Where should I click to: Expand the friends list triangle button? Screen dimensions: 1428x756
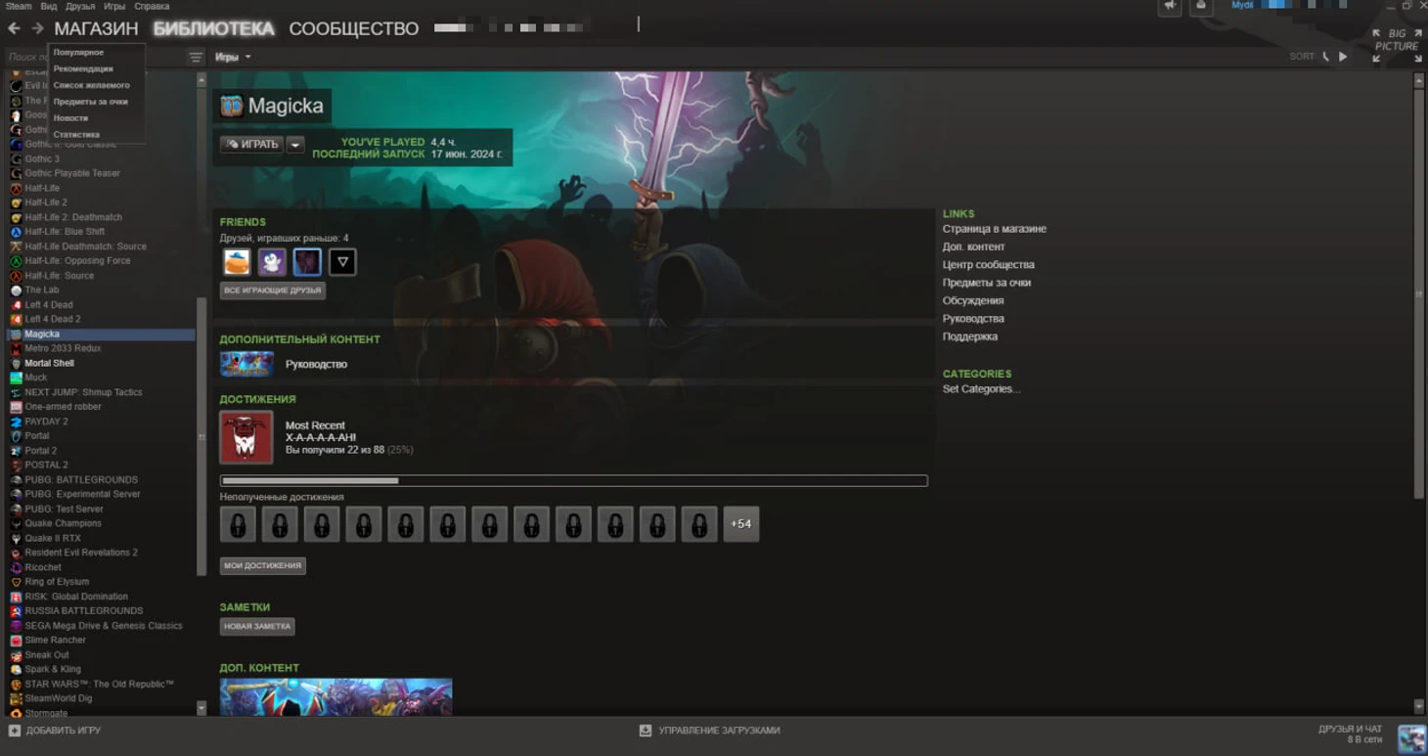(342, 262)
